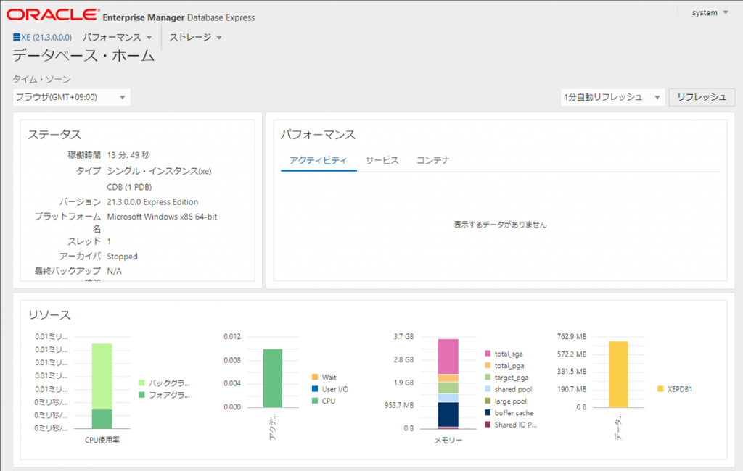Click the total_sga pink legend swatch
The width and height of the screenshot is (743, 471).
coord(488,354)
